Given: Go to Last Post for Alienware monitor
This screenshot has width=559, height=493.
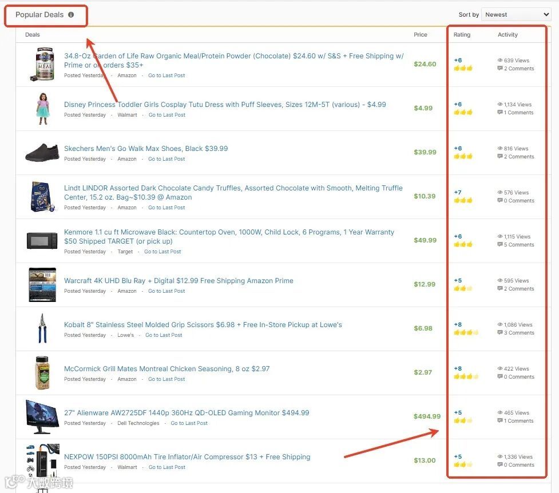Looking at the screenshot, I should tap(189, 423).
